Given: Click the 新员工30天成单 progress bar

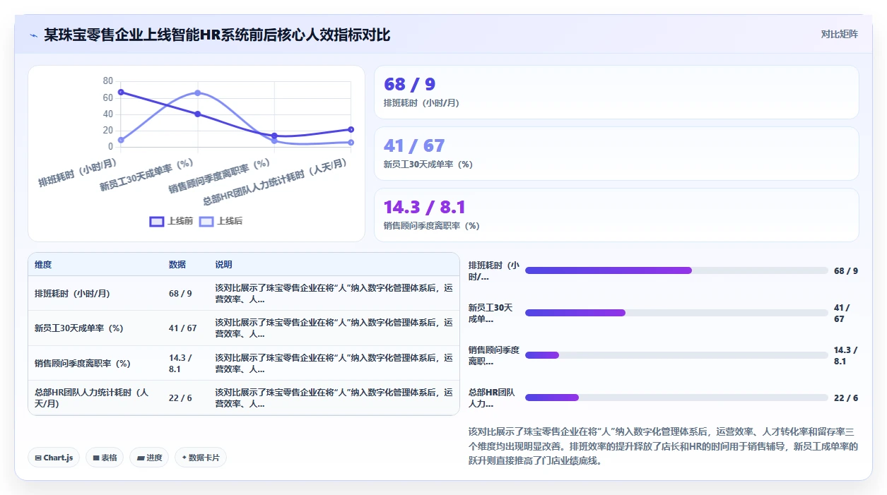Looking at the screenshot, I should point(676,313).
